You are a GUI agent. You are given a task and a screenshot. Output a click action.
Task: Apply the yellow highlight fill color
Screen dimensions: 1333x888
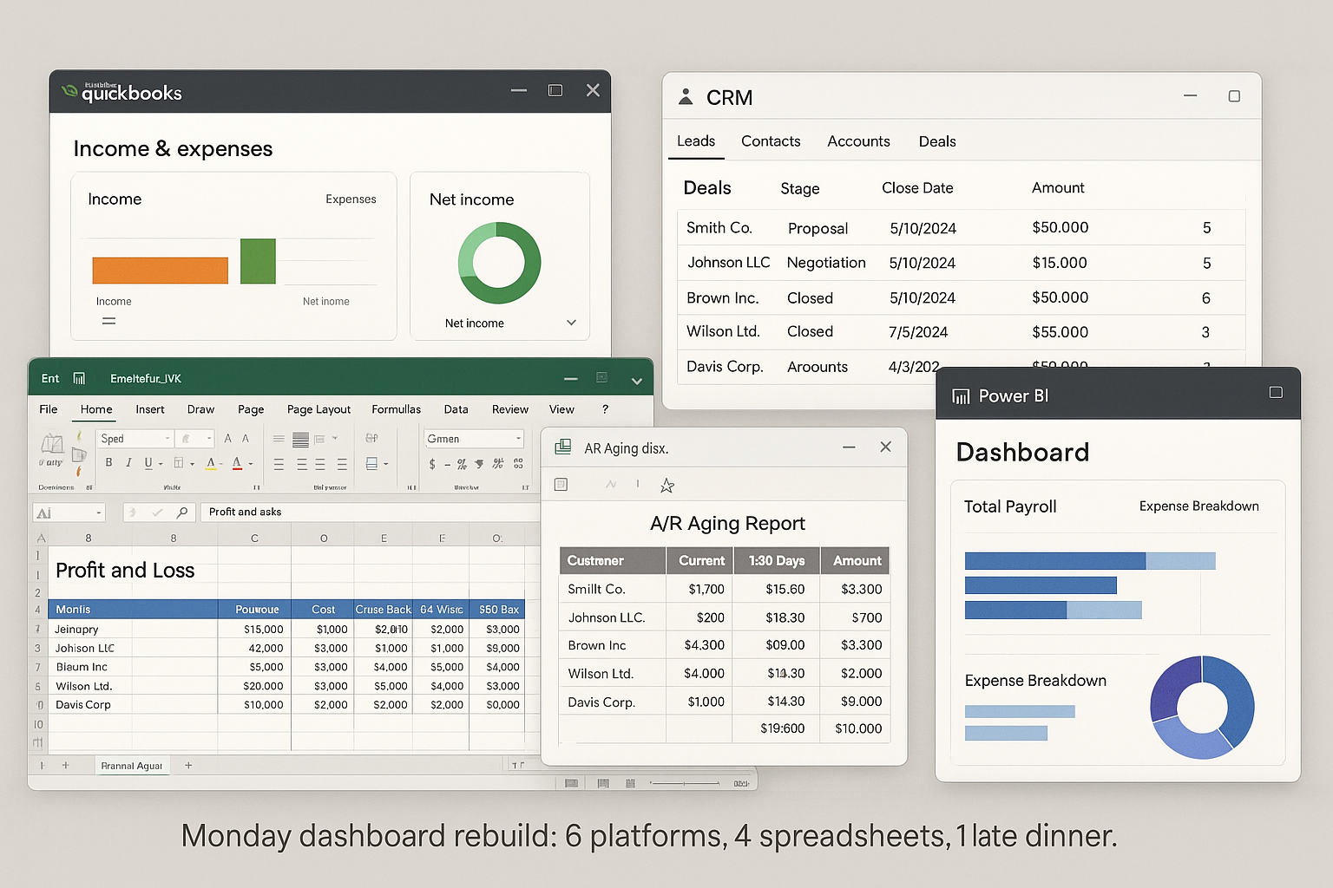211,464
